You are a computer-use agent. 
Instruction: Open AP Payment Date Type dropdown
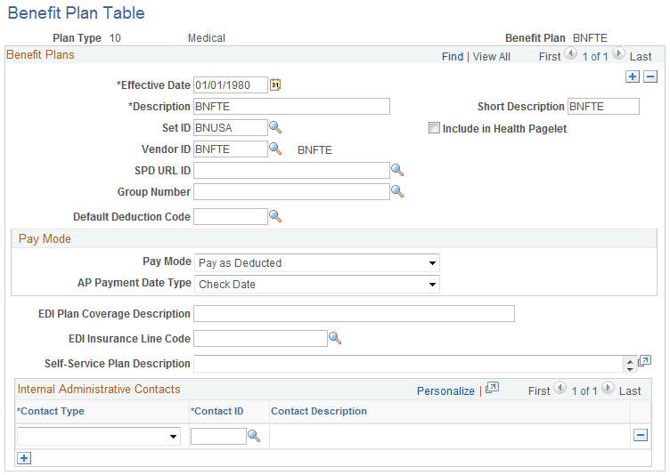[x=316, y=285]
